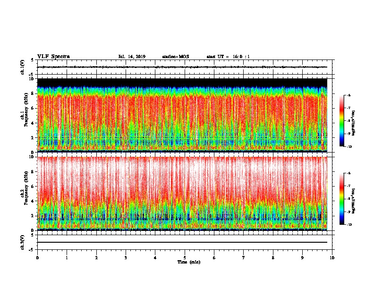Click the ch.1 voltage waveform trace

pyautogui.click(x=182, y=67)
